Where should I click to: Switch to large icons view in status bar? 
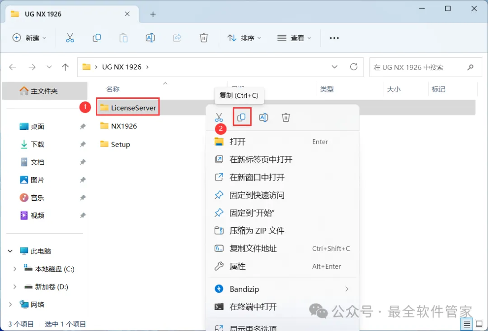(479, 324)
